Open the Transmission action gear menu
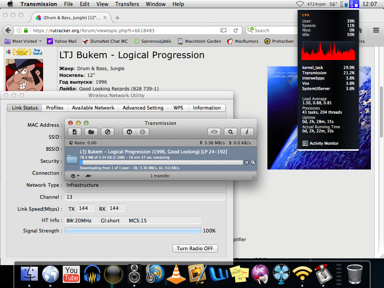 (x=75, y=176)
